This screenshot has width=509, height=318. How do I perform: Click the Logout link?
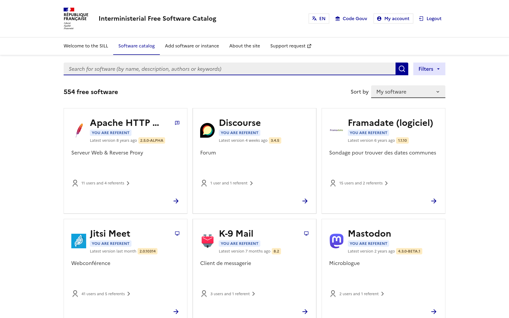pyautogui.click(x=430, y=19)
